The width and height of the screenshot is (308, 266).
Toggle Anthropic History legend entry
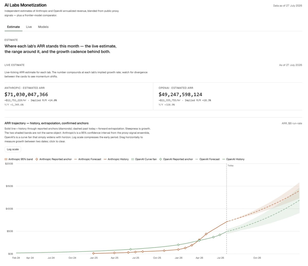(x=116, y=159)
